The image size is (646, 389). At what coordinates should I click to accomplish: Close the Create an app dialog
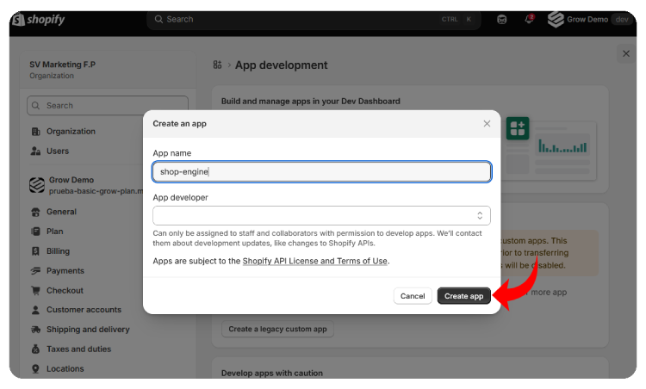487,123
